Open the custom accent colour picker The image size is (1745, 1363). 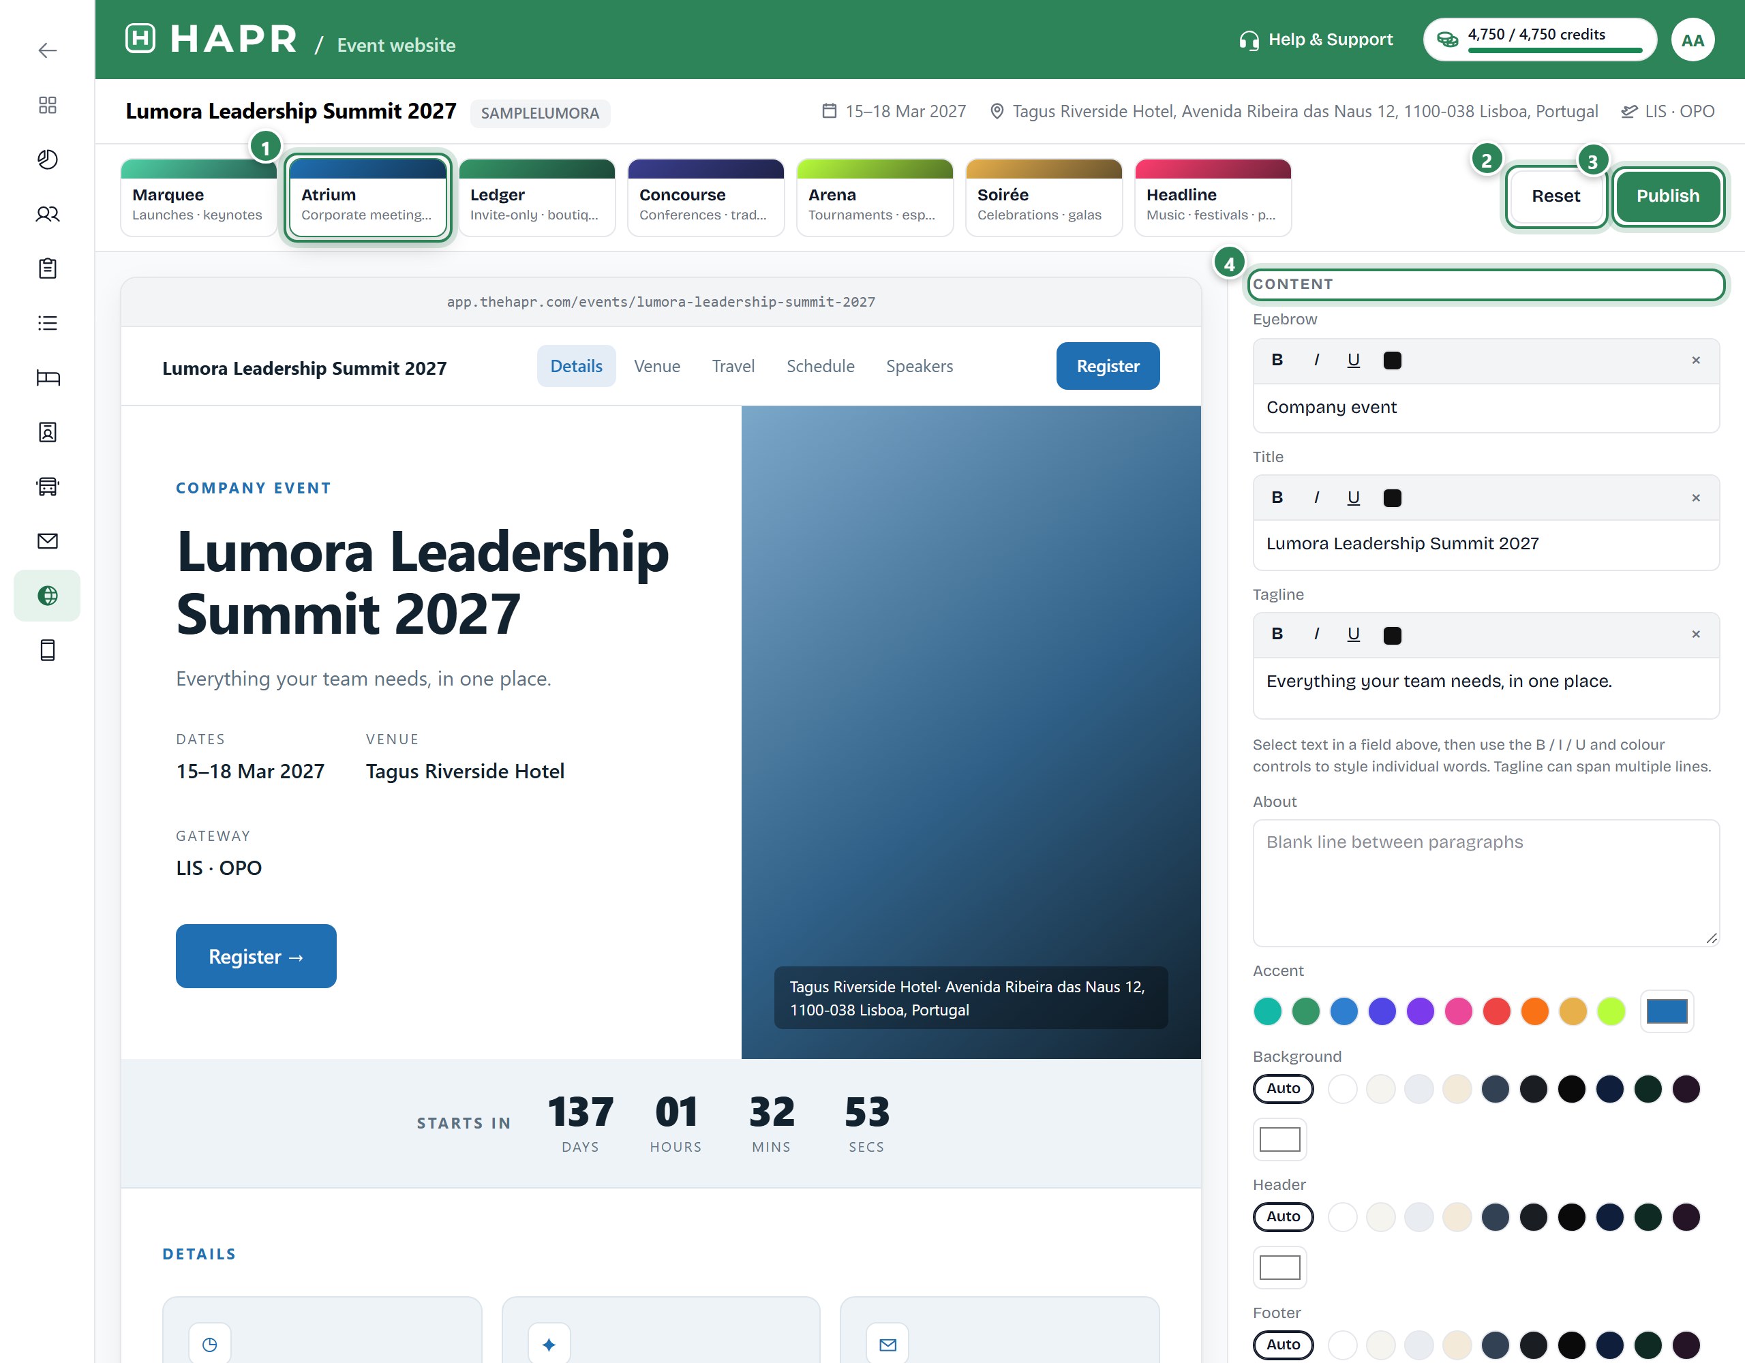pyautogui.click(x=1667, y=1011)
